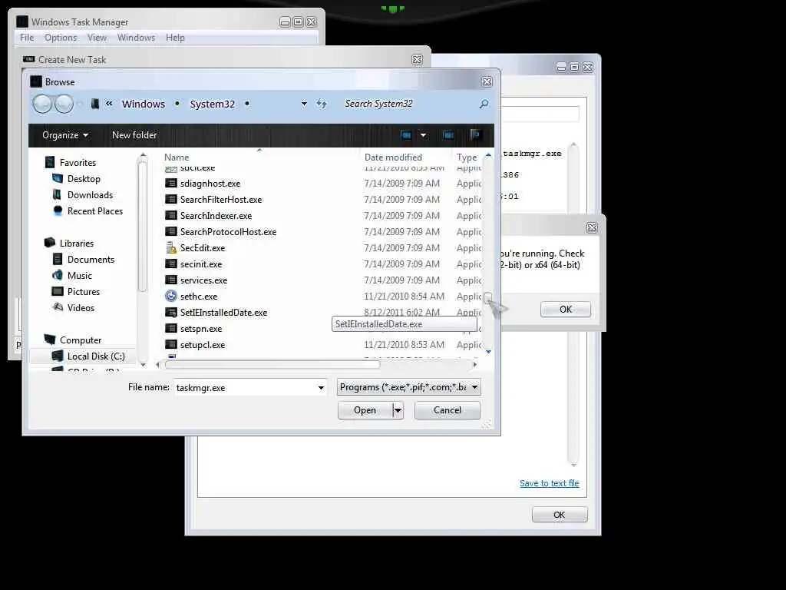The height and width of the screenshot is (590, 786).
Task: Click the File name input field
Action: pos(245,387)
